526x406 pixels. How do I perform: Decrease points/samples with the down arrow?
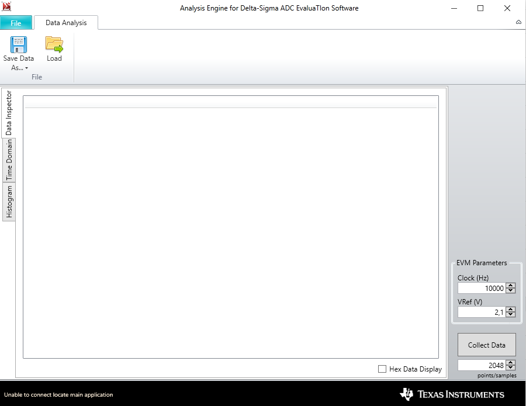511,367
